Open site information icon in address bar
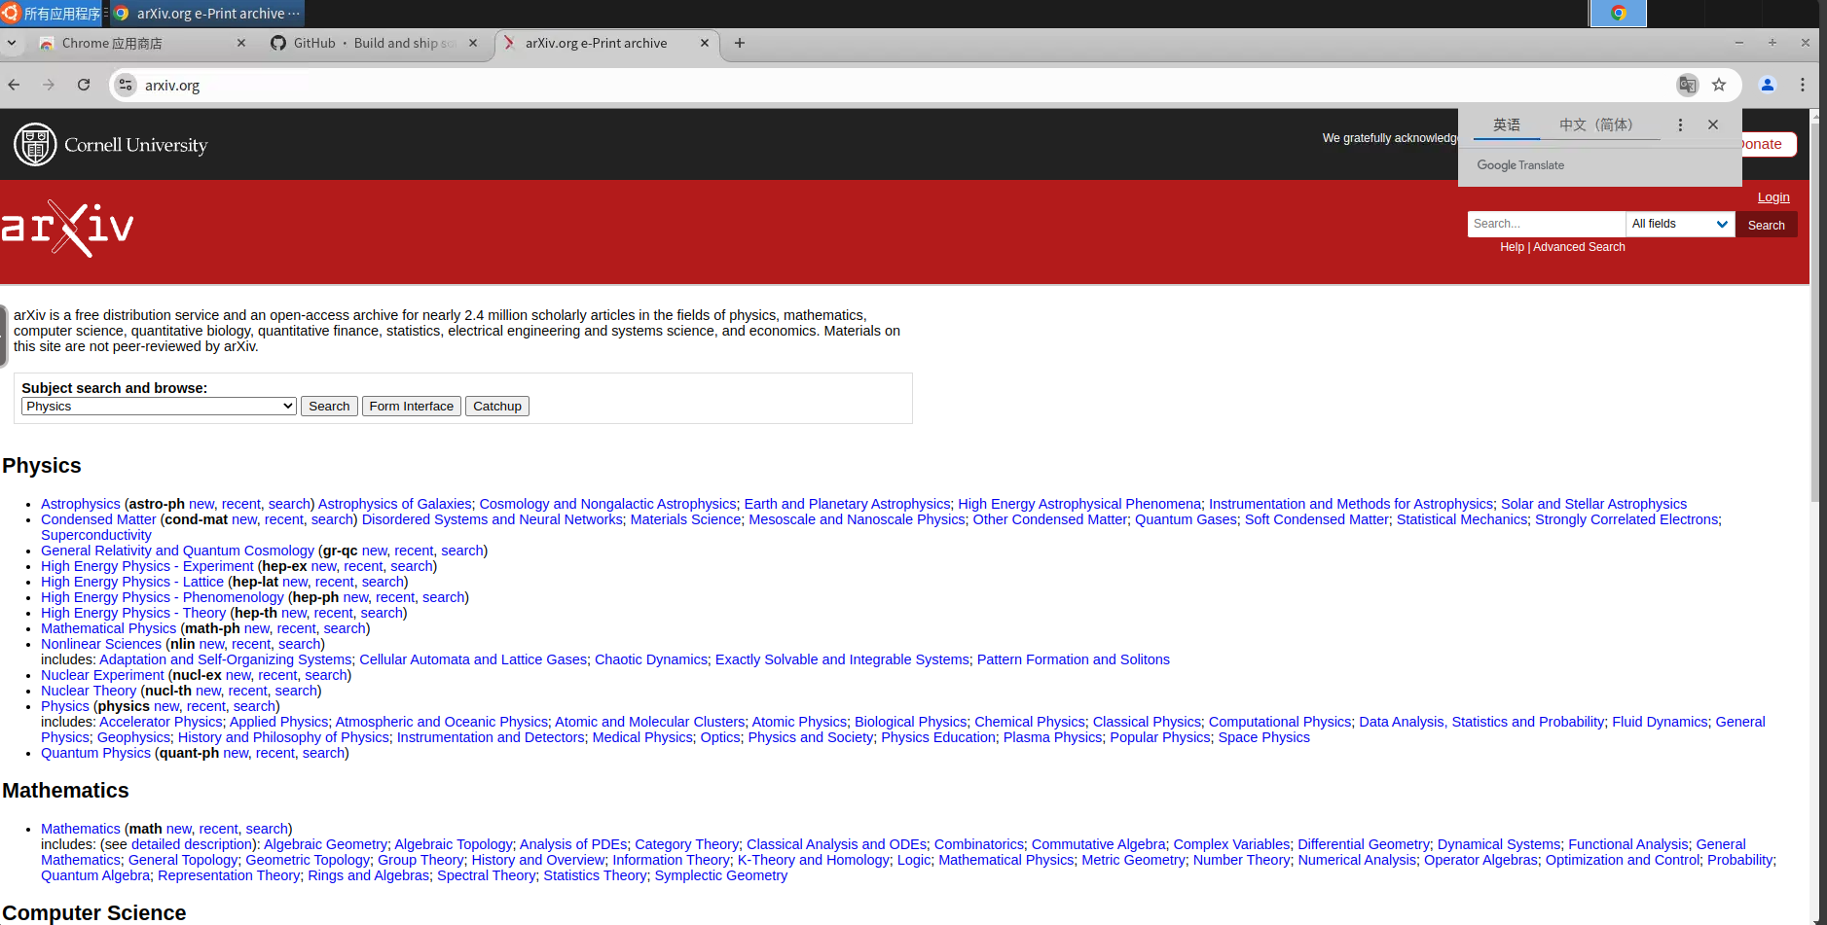This screenshot has height=925, width=1827. click(x=126, y=85)
